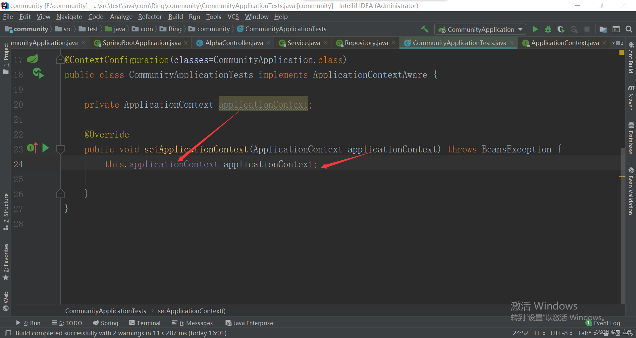This screenshot has width=636, height=338.
Task: Click the Ring folder breadcrumb
Action: pos(171,29)
